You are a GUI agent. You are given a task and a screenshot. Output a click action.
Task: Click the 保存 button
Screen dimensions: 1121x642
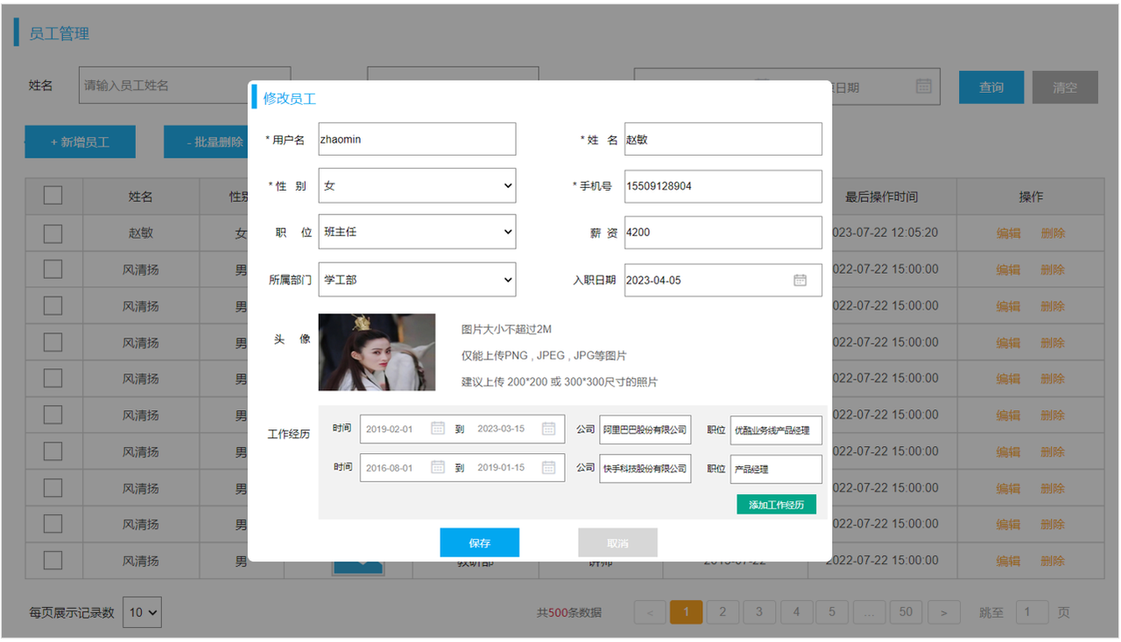(479, 543)
